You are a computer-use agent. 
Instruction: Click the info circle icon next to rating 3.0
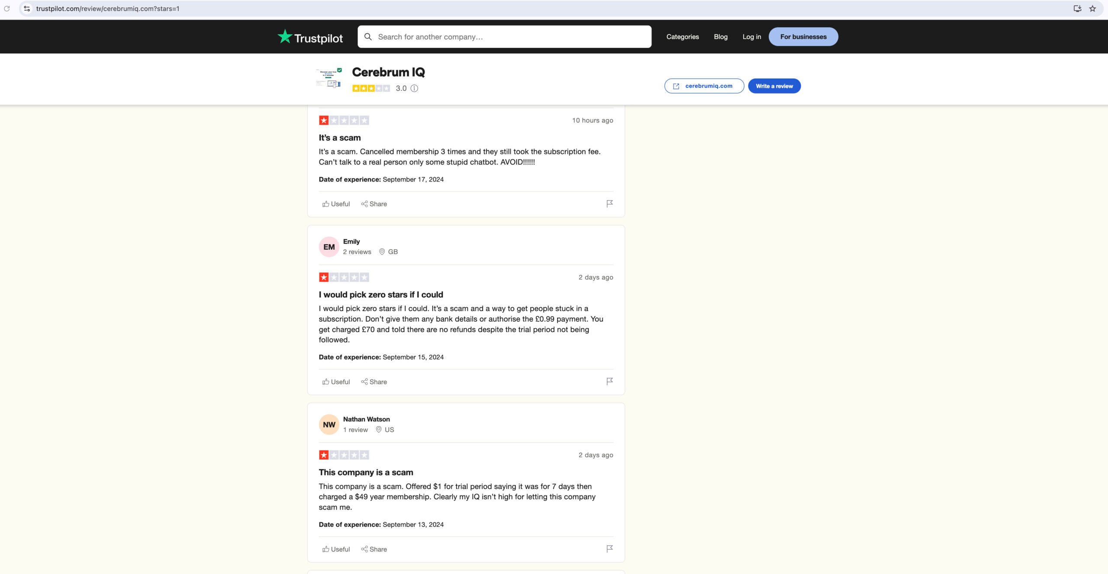pyautogui.click(x=414, y=88)
